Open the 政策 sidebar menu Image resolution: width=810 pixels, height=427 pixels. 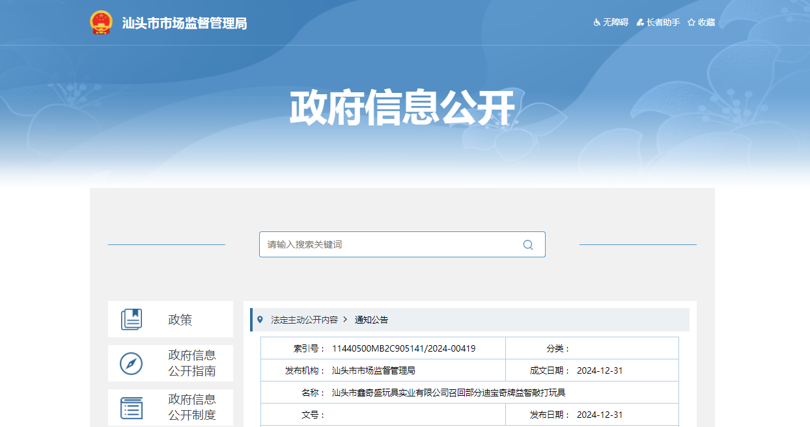(180, 320)
